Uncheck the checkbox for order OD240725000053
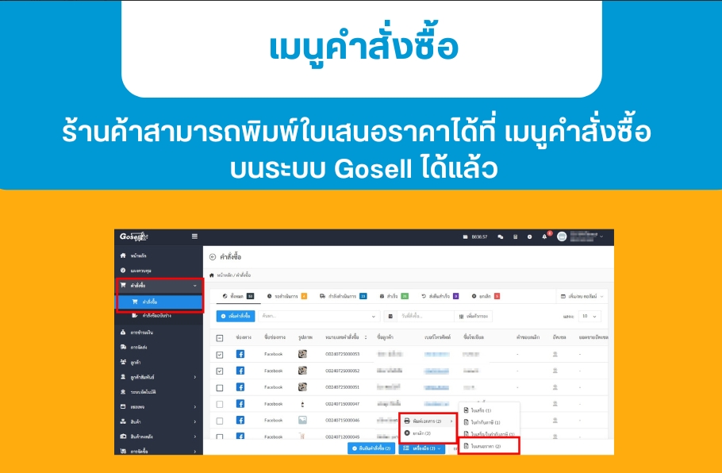Screen dimensions: 722x473 (220, 355)
